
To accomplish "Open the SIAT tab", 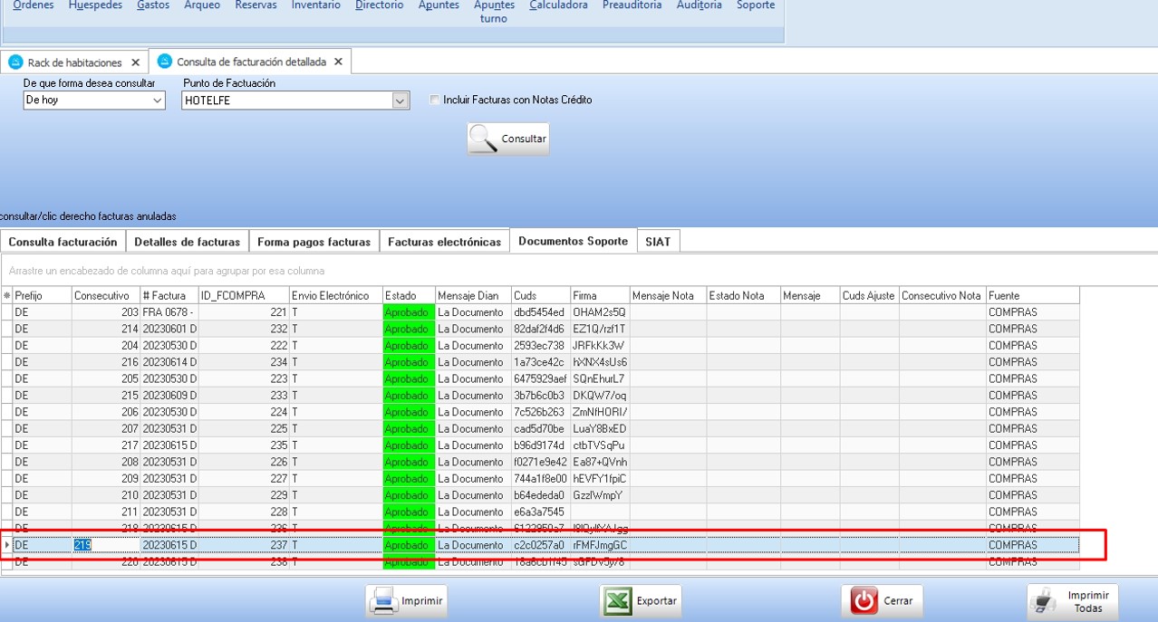I will pos(658,242).
